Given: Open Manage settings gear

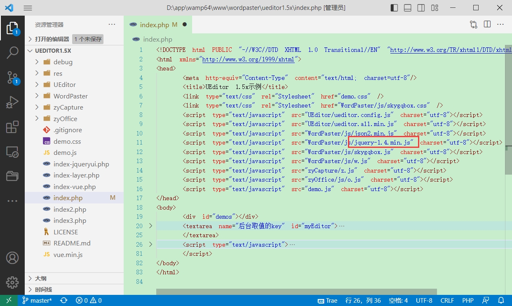Looking at the screenshot, I should (x=12, y=283).
